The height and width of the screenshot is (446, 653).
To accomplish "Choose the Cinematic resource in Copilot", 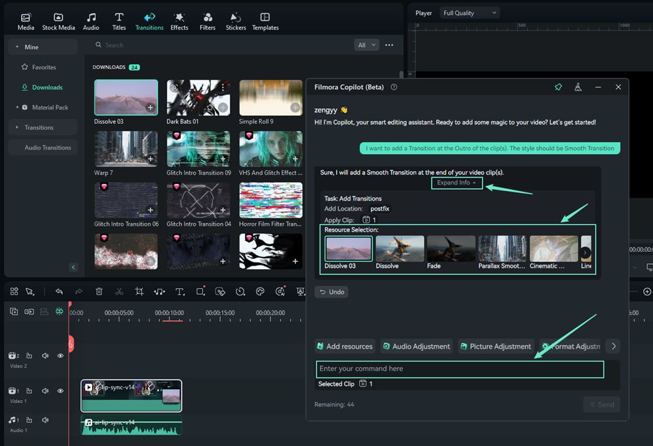I will coord(554,248).
